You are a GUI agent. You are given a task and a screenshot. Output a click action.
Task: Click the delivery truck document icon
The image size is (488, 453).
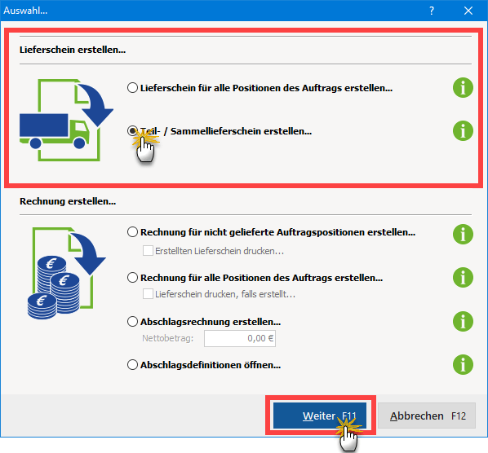66,120
